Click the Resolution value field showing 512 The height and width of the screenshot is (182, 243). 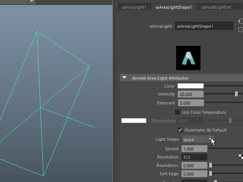pos(194,157)
